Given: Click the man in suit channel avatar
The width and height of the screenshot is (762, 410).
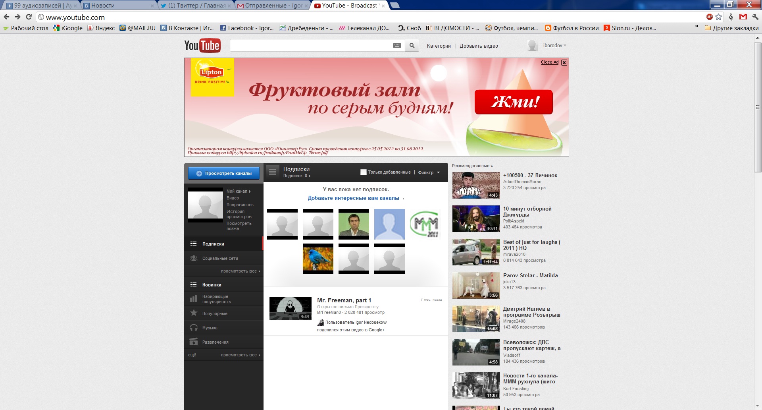Looking at the screenshot, I should (x=354, y=224).
